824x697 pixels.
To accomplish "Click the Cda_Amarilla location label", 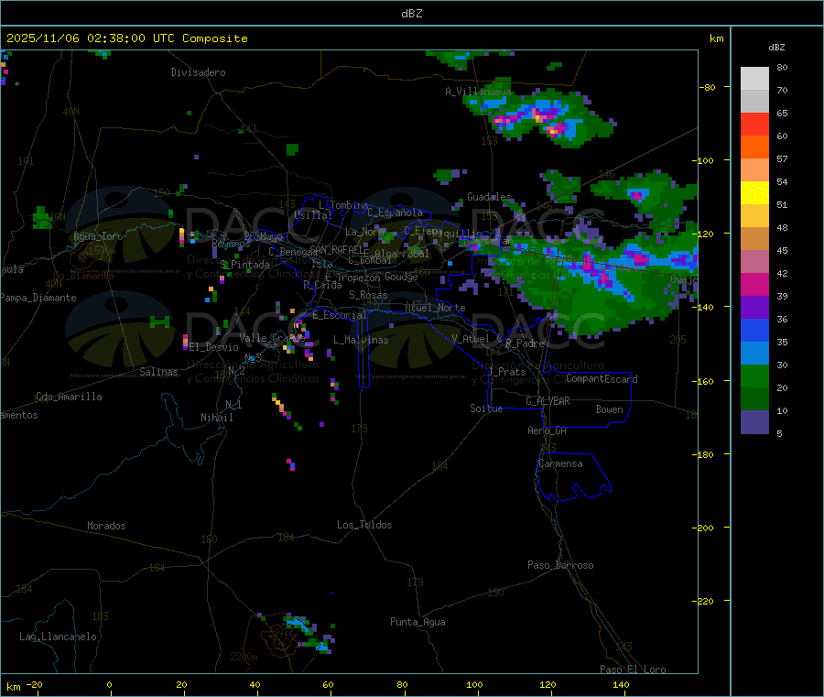I will pos(69,397).
